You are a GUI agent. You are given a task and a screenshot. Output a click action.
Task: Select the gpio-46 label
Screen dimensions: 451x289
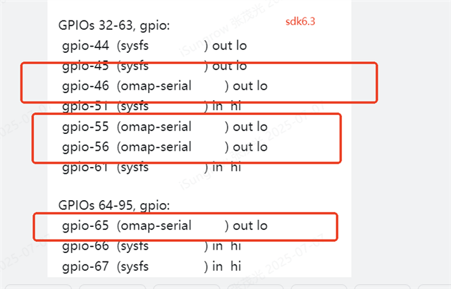point(85,86)
